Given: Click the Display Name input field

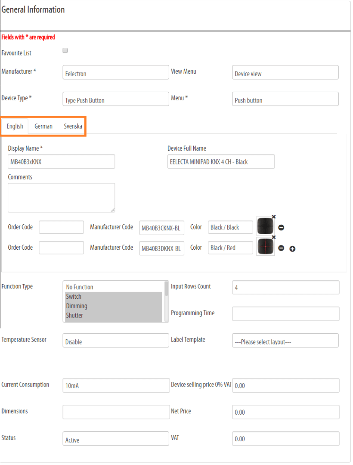Looking at the screenshot, I should (x=62, y=161).
